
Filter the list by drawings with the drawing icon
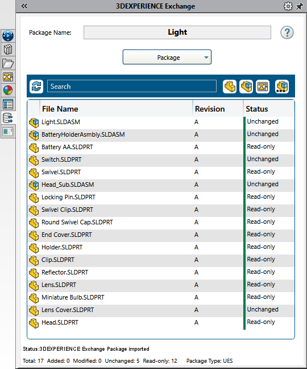pyautogui.click(x=263, y=87)
